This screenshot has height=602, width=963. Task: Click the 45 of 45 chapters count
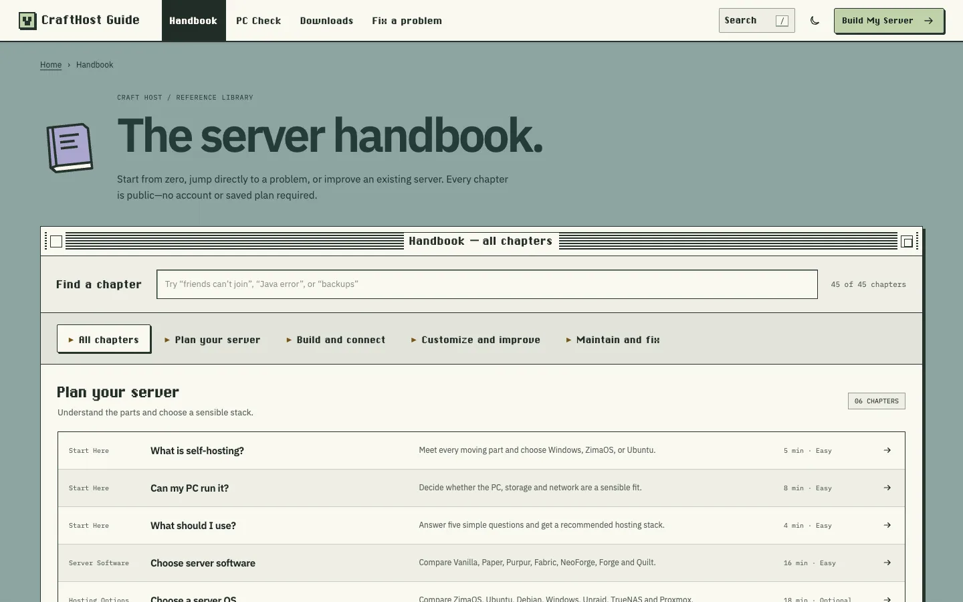coord(869,284)
